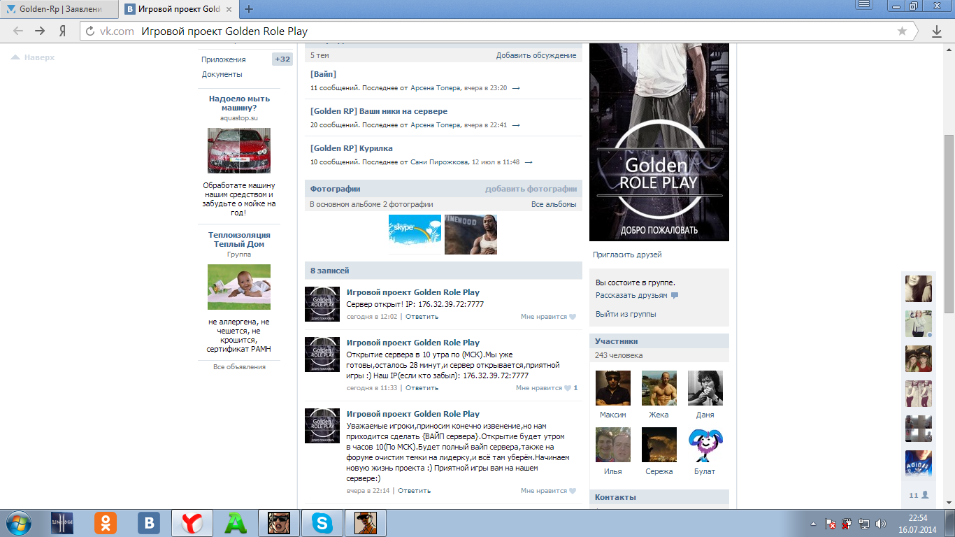Open member Даня's avatar
The image size is (955, 537).
pyautogui.click(x=705, y=388)
